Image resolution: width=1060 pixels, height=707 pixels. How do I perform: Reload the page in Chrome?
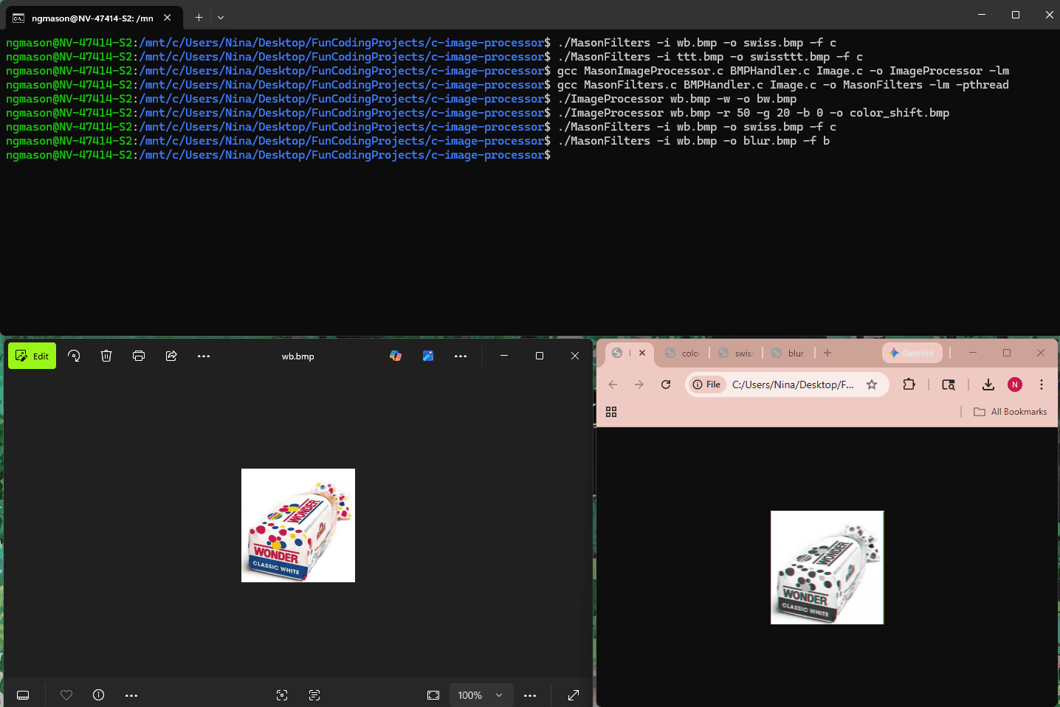(666, 384)
